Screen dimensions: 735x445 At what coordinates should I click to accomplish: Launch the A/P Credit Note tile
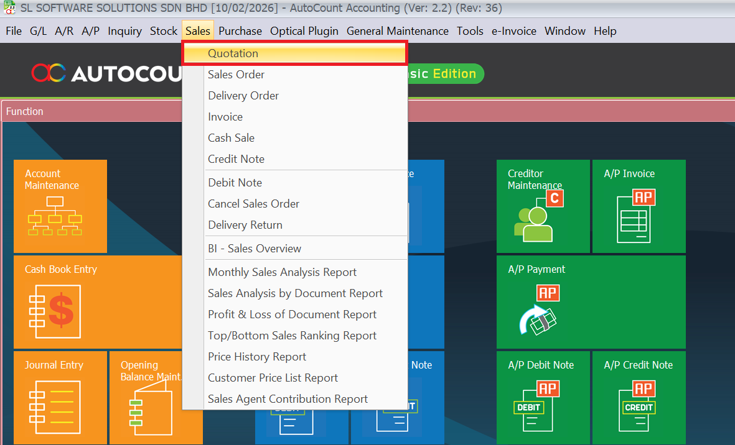point(639,398)
